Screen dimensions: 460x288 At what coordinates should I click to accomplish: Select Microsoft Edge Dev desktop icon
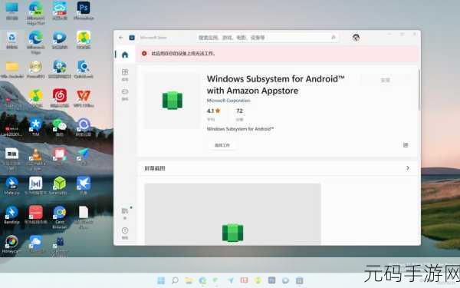tap(36, 13)
